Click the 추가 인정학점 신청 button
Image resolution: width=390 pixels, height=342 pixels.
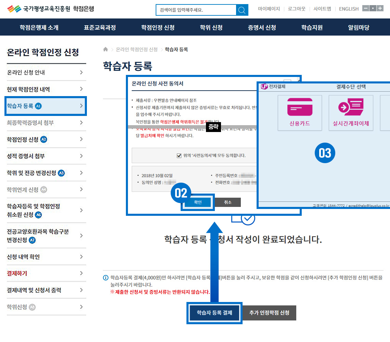(x=269, y=313)
